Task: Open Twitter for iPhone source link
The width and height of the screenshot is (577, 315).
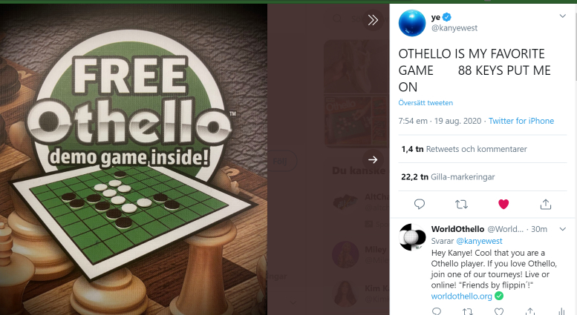Action: point(521,121)
